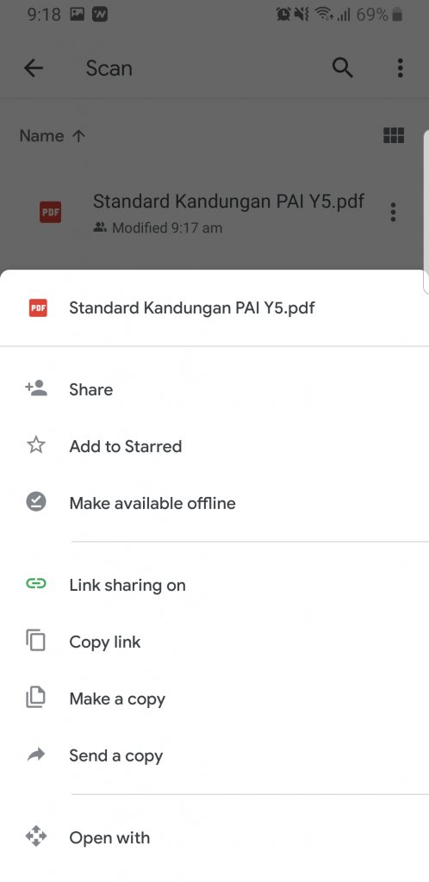Image resolution: width=429 pixels, height=882 pixels.
Task: Open the top-right overflow menu dots
Action: click(400, 67)
